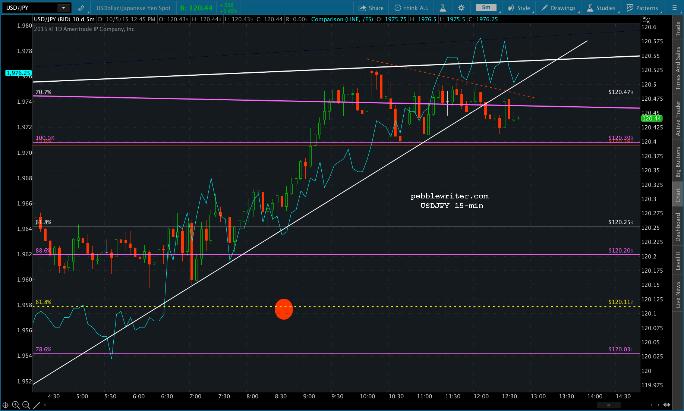Open the Studies menu

point(601,8)
